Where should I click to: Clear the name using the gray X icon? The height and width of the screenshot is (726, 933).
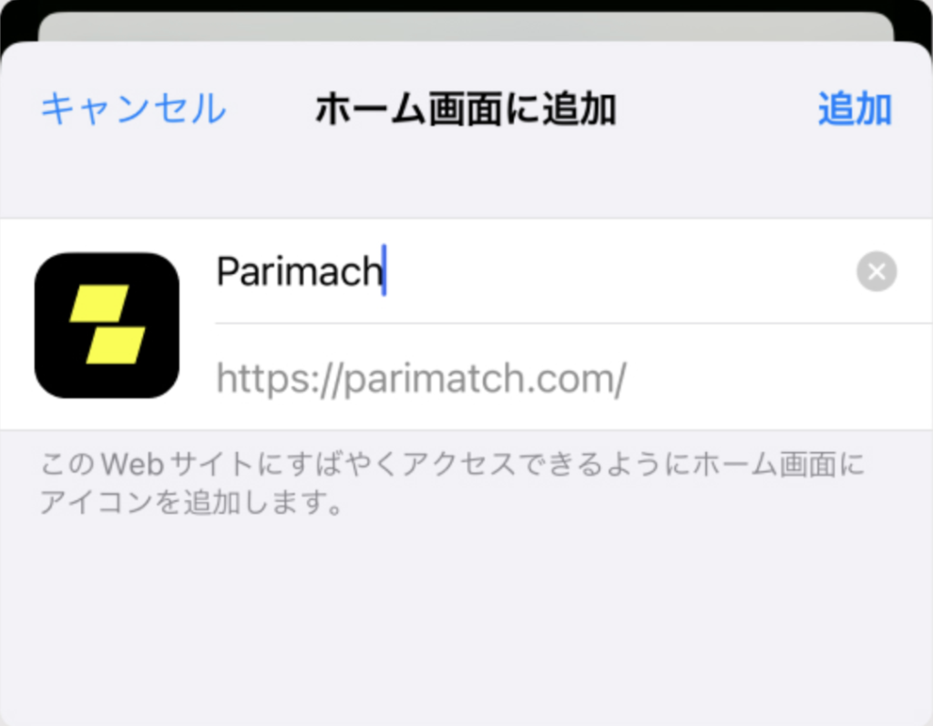pos(877,272)
